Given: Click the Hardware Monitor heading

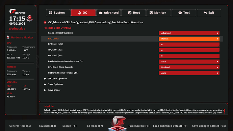Looking at the screenshot, I should pyautogui.click(x=22, y=37).
